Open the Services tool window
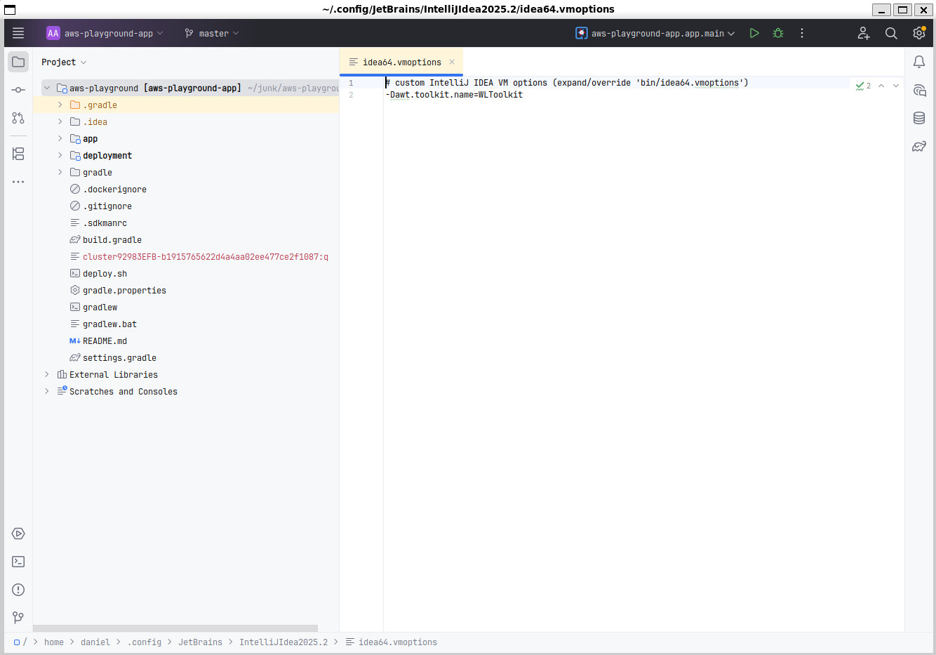936x655 pixels. pyautogui.click(x=18, y=534)
